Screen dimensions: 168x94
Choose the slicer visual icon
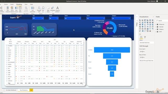pos(143,29)
